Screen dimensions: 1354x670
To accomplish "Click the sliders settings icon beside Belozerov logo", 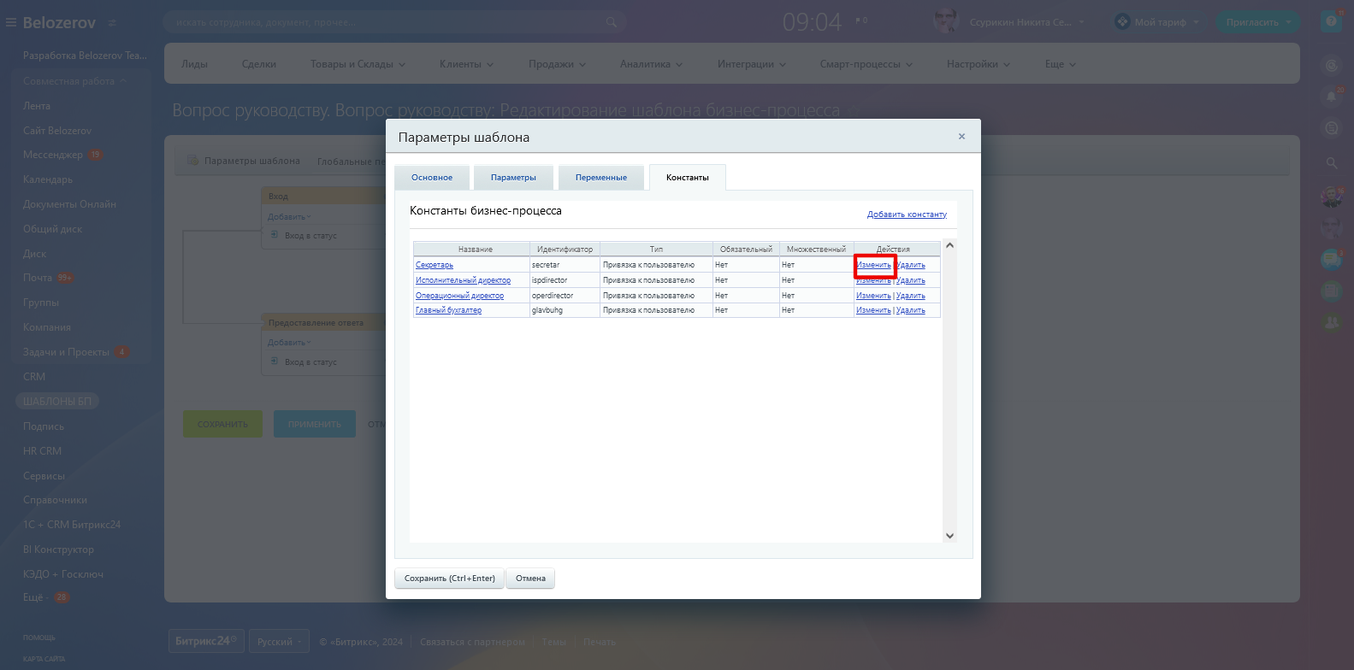I will click(x=112, y=23).
